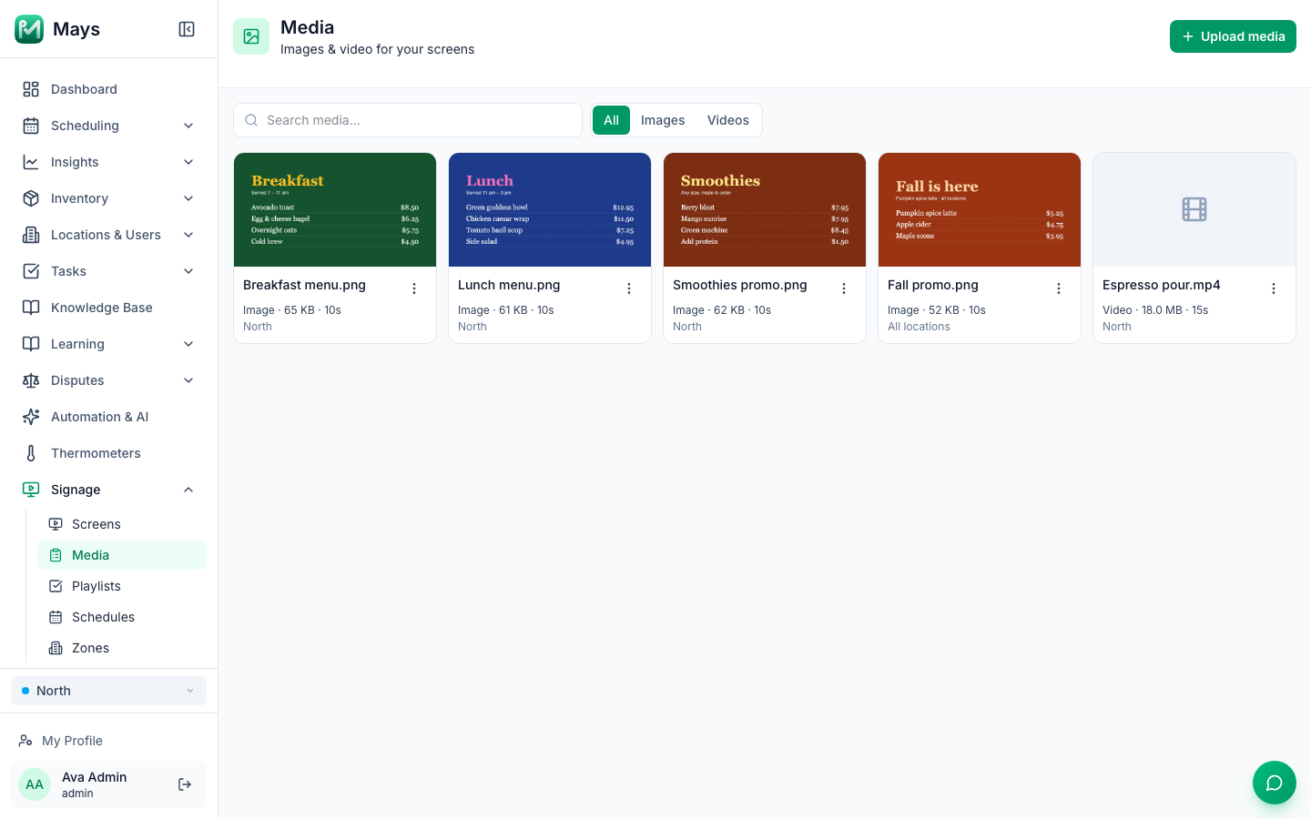
Task: Open more options for Espresso pour.mp4
Action: point(1274,288)
